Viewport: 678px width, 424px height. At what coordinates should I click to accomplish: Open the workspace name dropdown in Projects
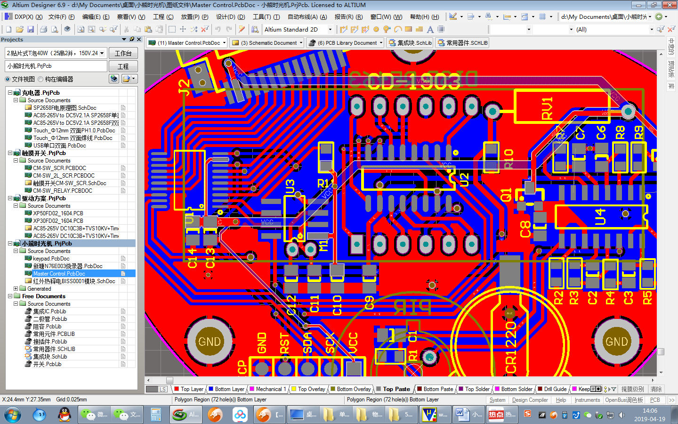point(102,53)
